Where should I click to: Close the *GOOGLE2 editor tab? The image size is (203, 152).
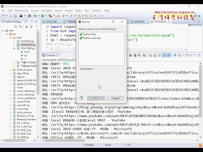169,22
